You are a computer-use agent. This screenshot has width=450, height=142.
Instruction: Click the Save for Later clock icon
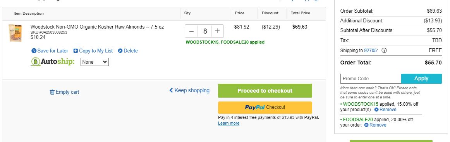(x=34, y=51)
